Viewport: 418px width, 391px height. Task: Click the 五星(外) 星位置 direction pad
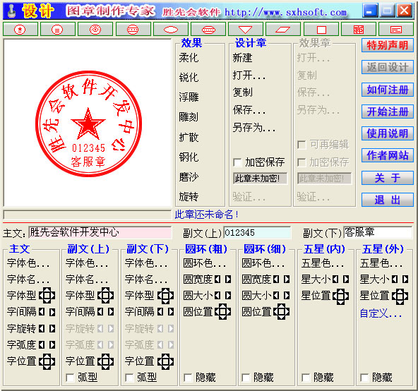tap(400, 296)
